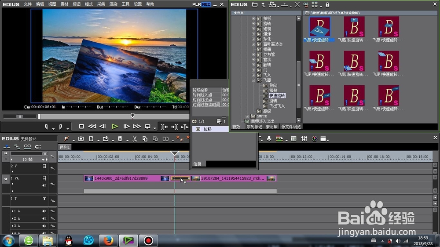Screen dimensions: 440x247
Task: Toggle the Group/Link mode icon on timeline
Action: pyautogui.click(x=27, y=147)
